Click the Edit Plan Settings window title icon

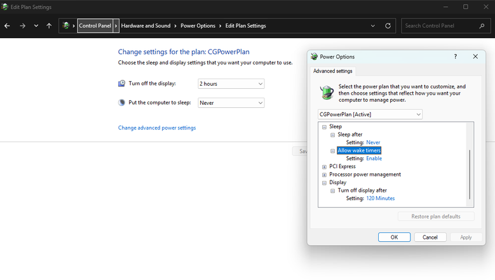[x=4, y=6]
